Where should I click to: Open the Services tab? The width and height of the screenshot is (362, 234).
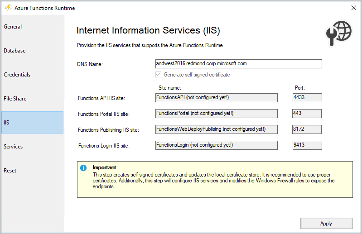pos(32,147)
